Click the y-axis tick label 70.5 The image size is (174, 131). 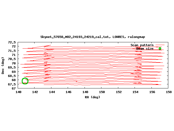pos(12,59)
